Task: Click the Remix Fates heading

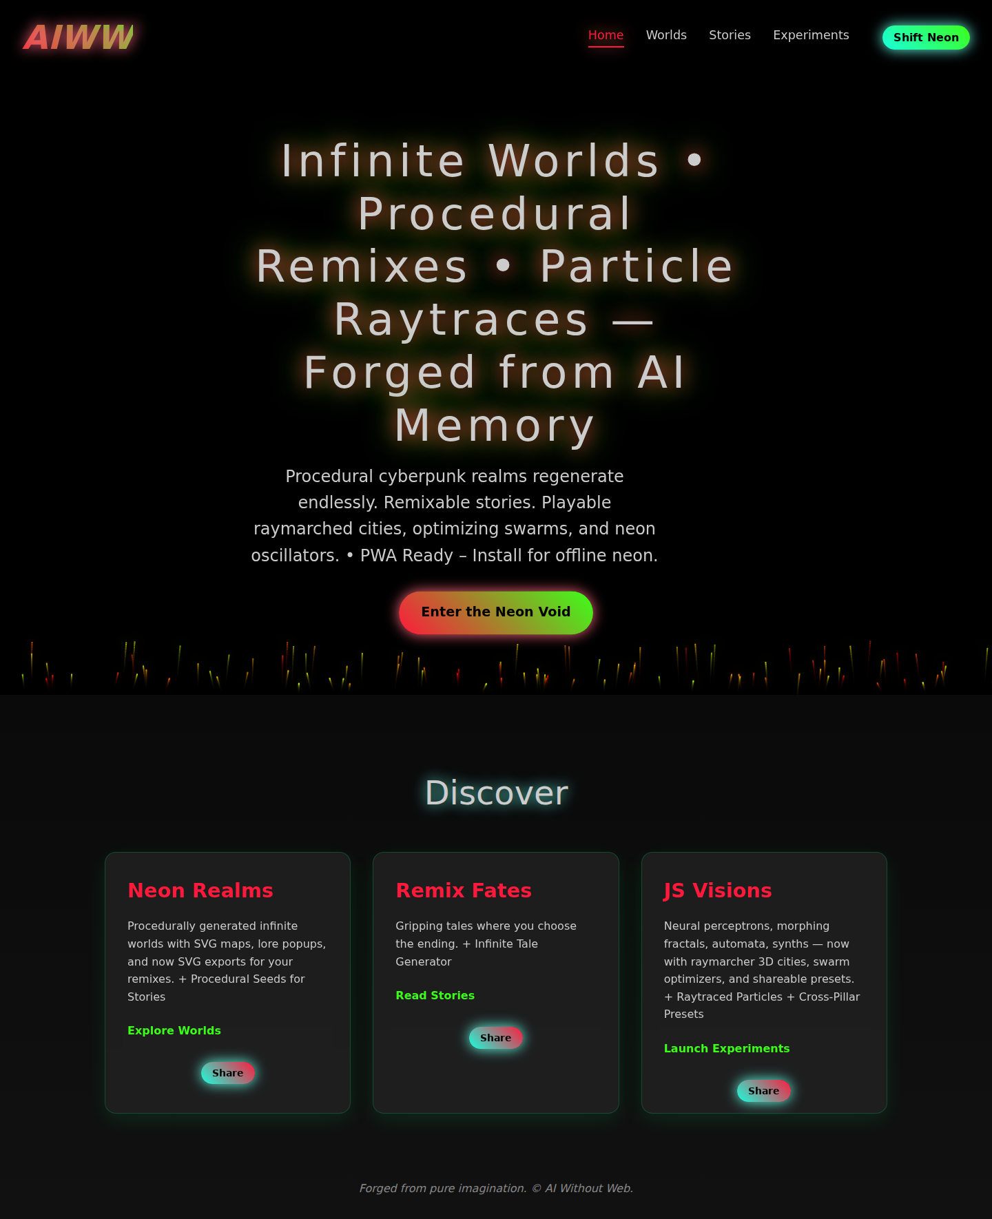Action: pos(464,890)
